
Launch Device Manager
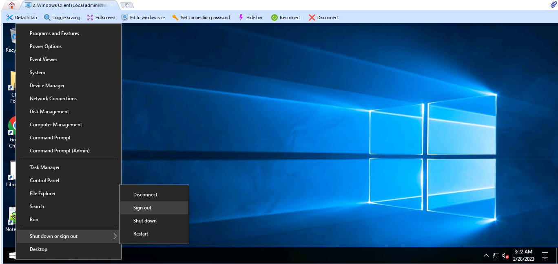[69, 86]
